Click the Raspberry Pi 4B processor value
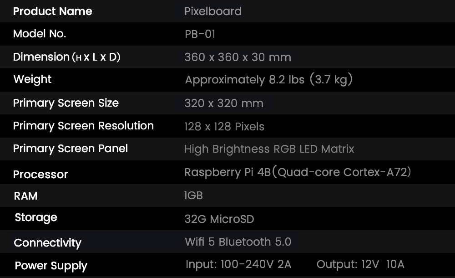The width and height of the screenshot is (455, 278). click(298, 172)
